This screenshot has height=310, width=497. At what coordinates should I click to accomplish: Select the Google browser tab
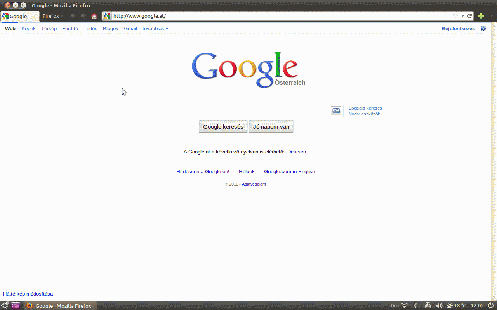click(20, 16)
